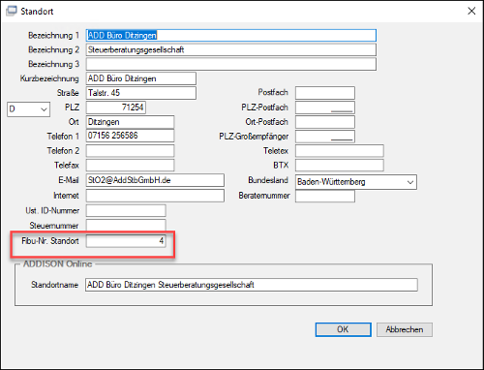Image resolution: width=484 pixels, height=370 pixels.
Task: Click the Telefon 1 field
Action: [130, 136]
